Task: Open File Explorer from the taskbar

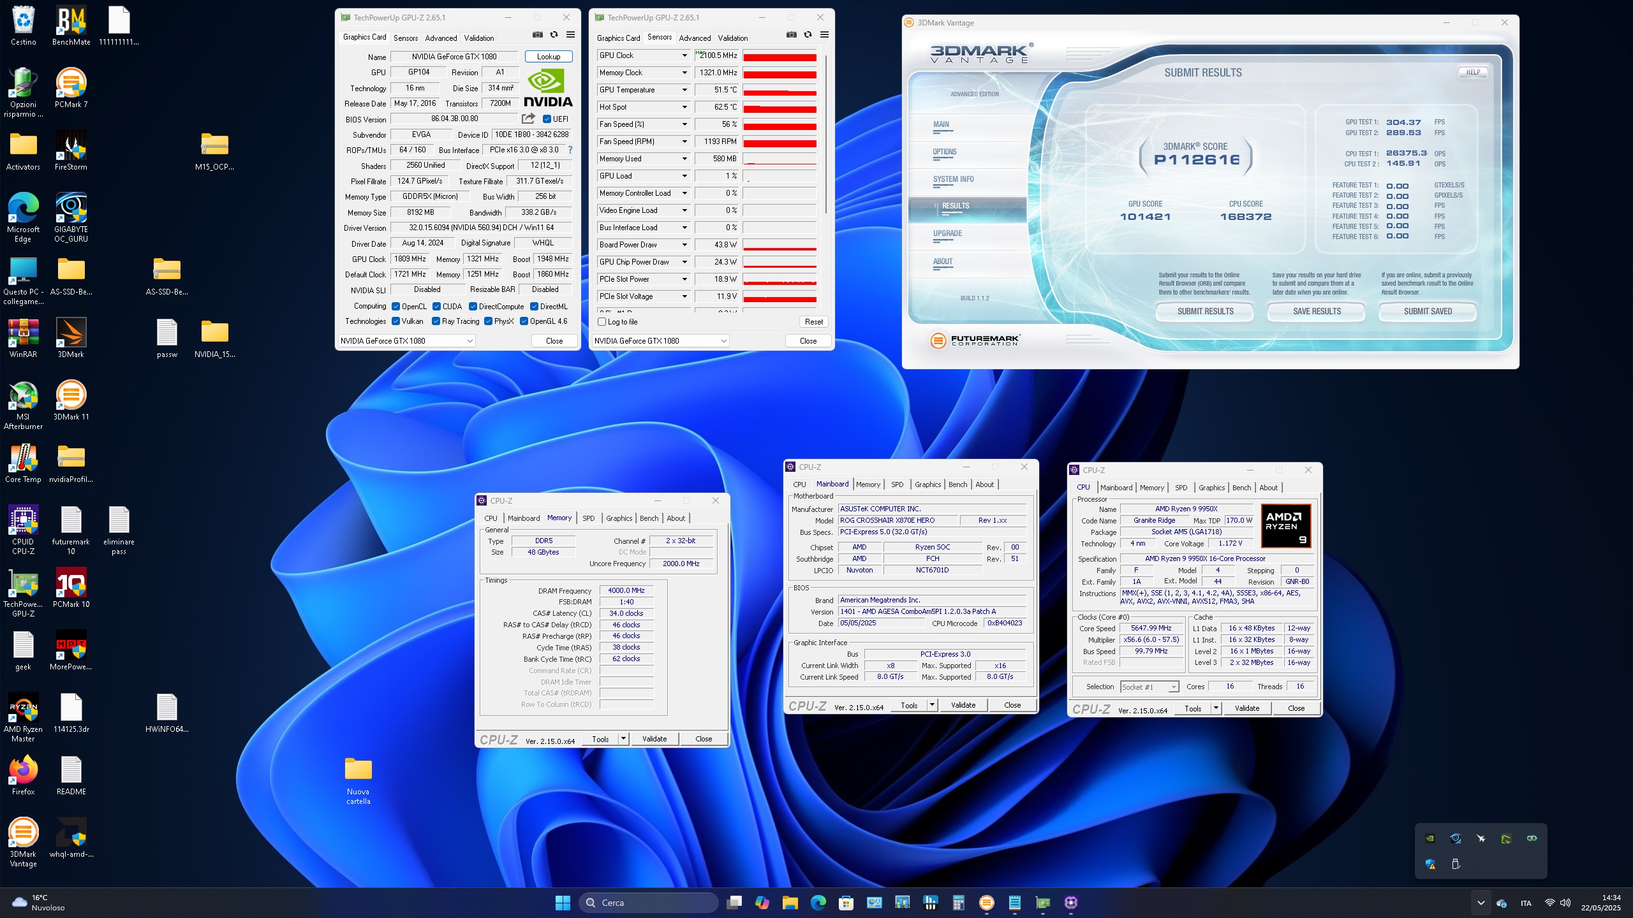Action: coord(790,903)
